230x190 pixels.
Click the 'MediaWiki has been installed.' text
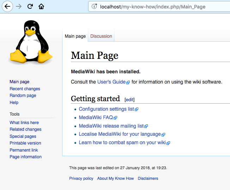point(105,72)
